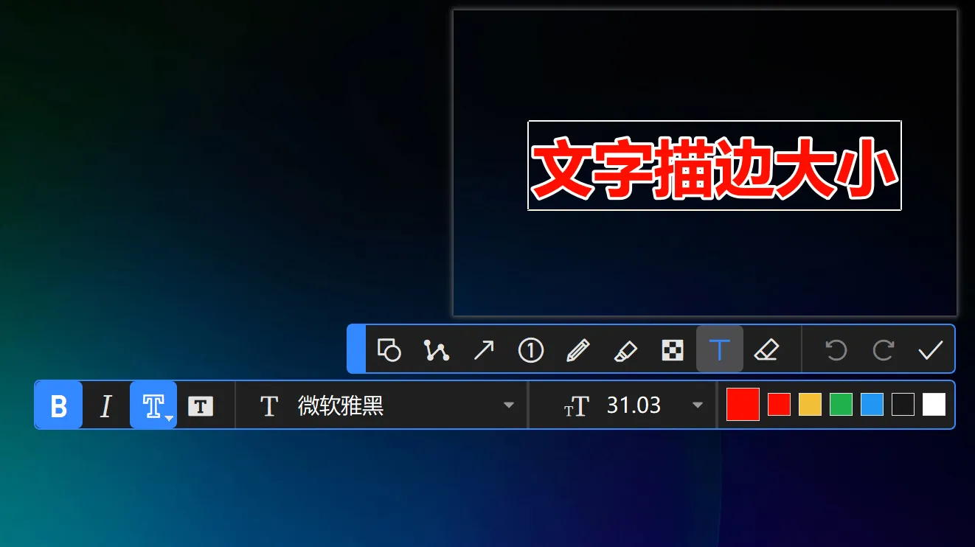Select the Shape tool

click(390, 349)
